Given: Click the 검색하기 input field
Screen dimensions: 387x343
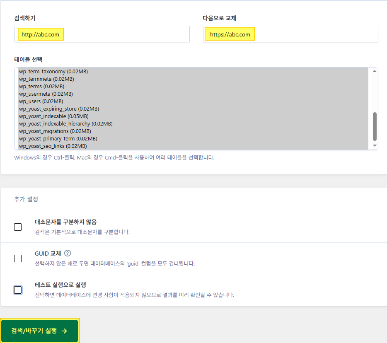Looking at the screenshot, I should (102, 34).
